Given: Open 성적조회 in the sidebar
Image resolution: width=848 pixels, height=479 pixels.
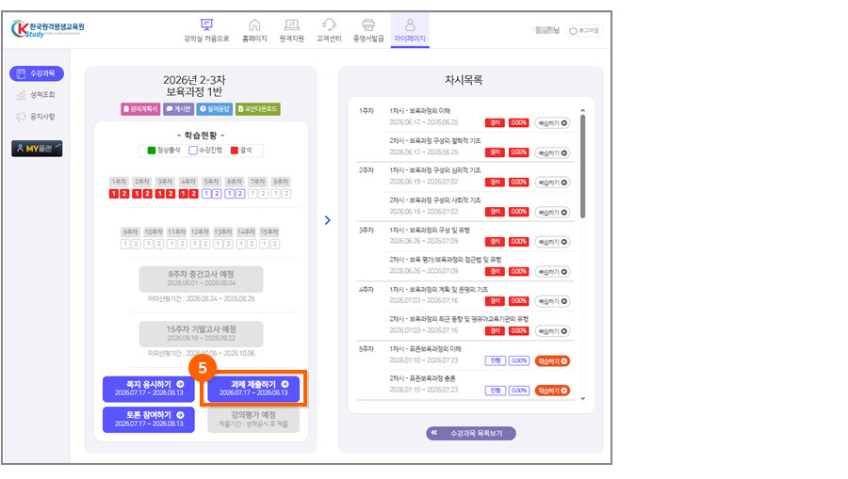Looking at the screenshot, I should point(36,95).
